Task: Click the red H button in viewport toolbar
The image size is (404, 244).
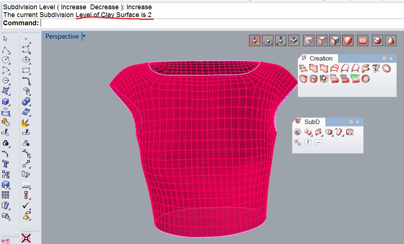Action: [363, 40]
